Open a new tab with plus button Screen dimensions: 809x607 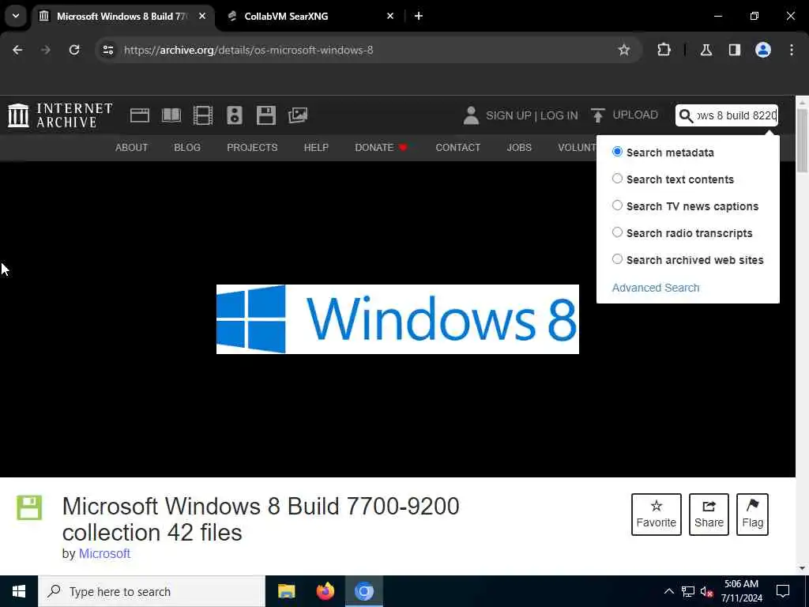click(x=419, y=16)
